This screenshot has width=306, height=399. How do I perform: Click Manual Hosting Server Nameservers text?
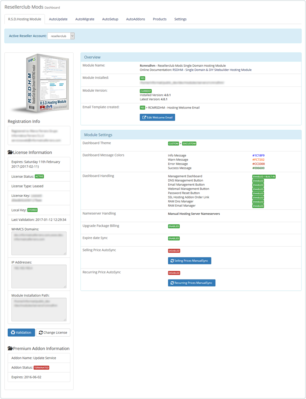(x=194, y=214)
